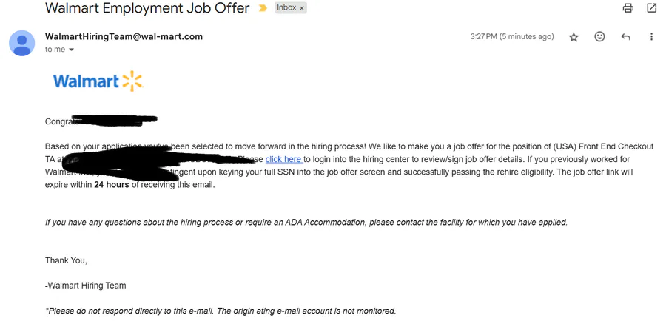Remove the Inbox label with the x

pos(302,8)
